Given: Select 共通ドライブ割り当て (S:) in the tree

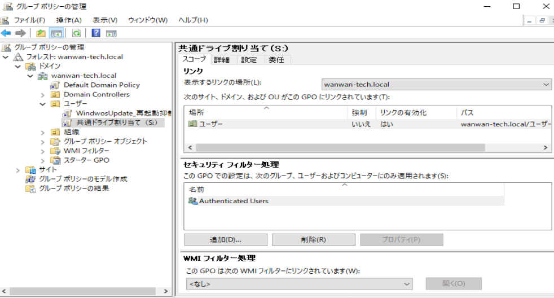Looking at the screenshot, I should (113, 122).
